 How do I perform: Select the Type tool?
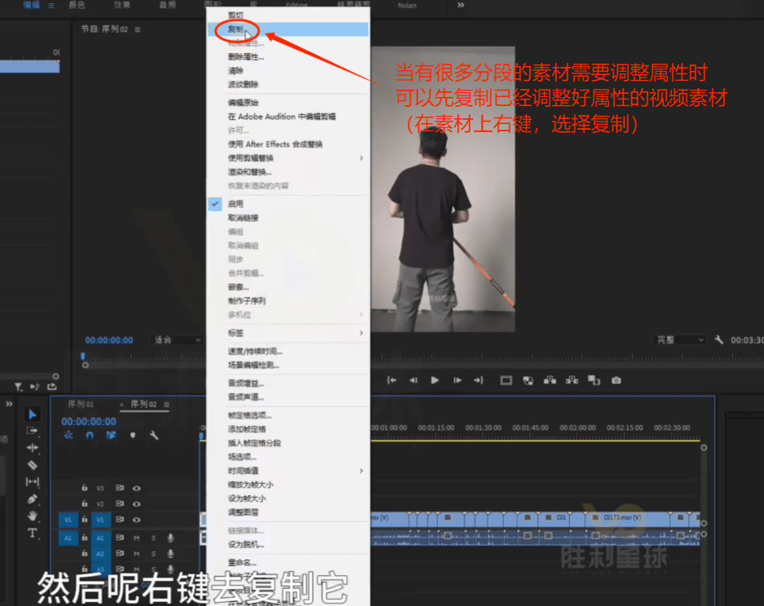click(x=33, y=533)
